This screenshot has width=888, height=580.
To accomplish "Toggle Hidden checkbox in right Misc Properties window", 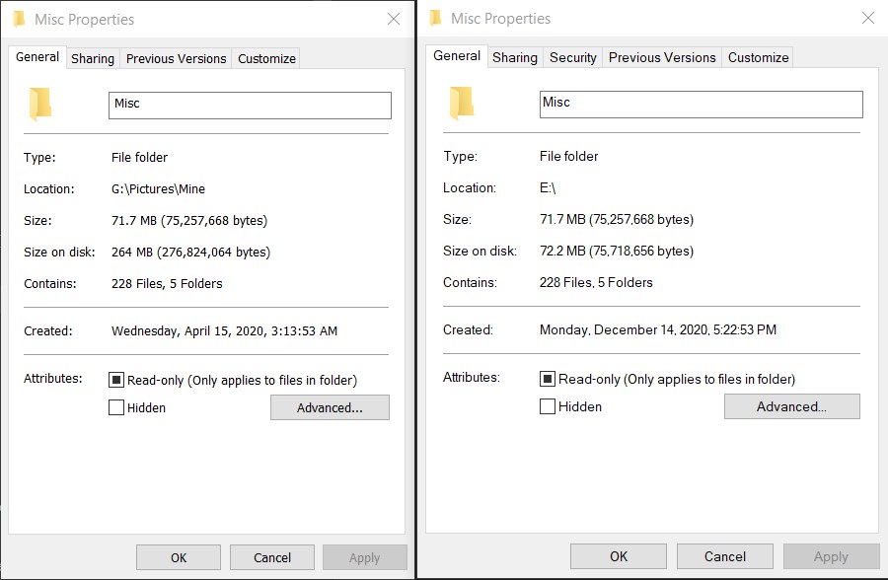I will (x=548, y=406).
